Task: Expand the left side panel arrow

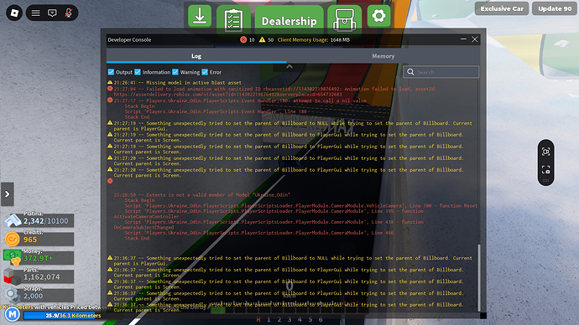Action: pos(7,193)
